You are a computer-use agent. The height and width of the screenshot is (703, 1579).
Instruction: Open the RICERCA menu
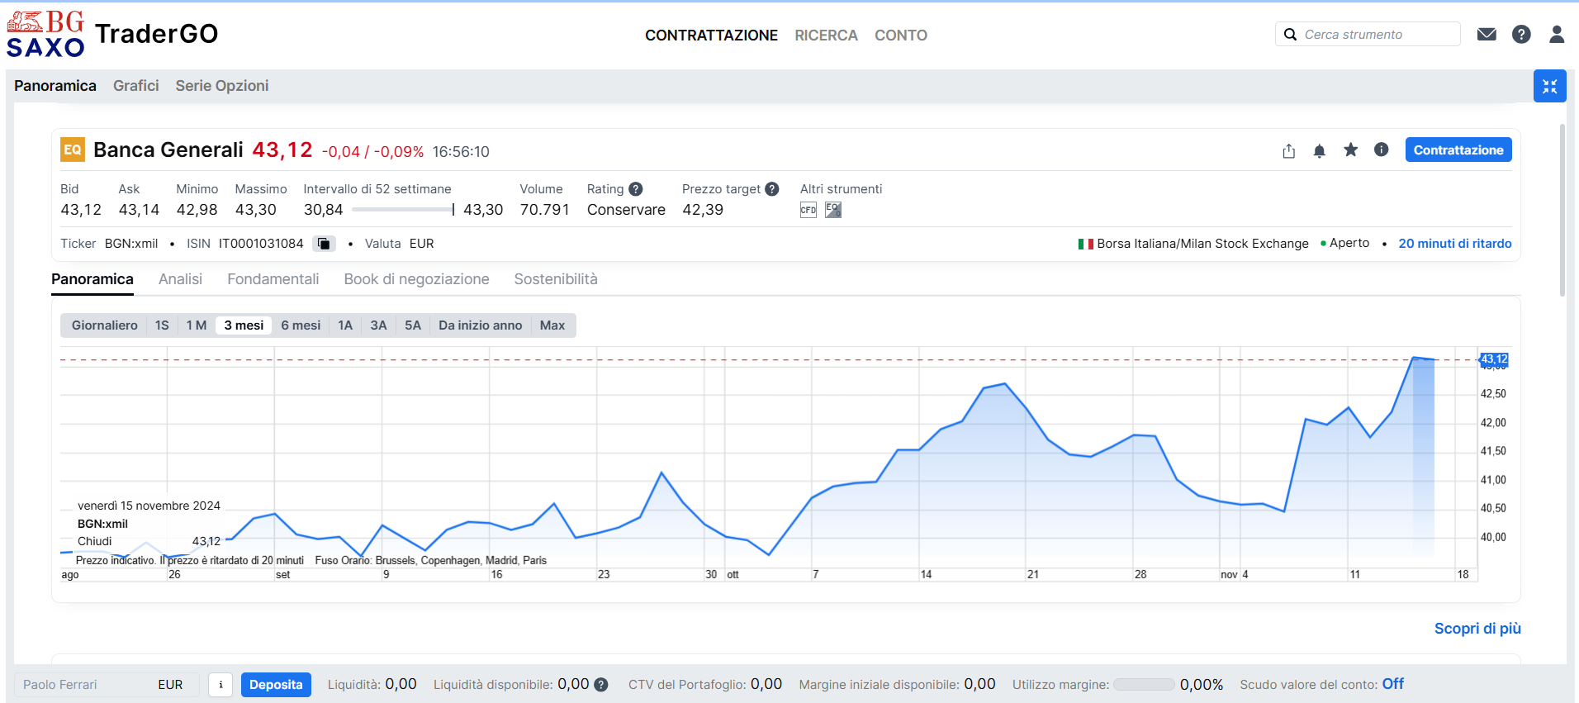(x=826, y=36)
